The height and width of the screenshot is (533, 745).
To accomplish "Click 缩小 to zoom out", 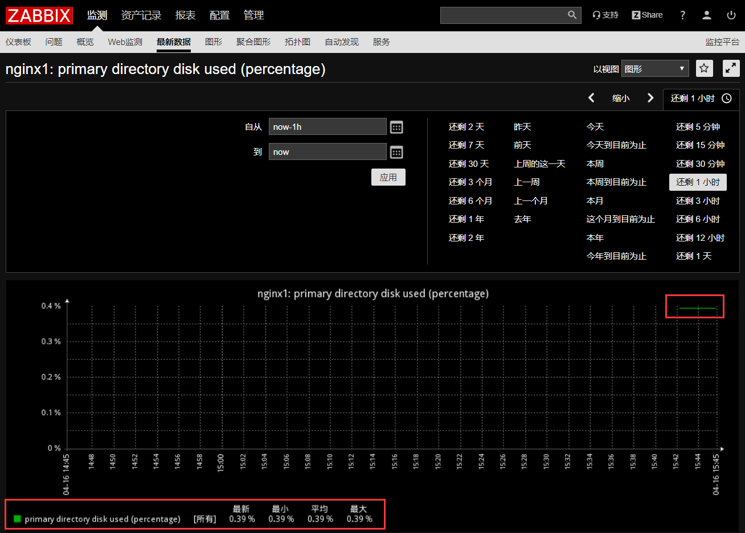I will pyautogui.click(x=621, y=99).
